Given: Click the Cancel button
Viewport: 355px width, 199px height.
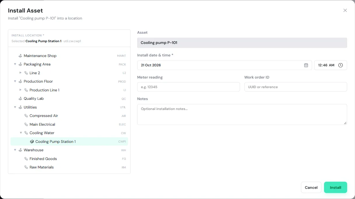Looking at the screenshot, I should click(x=311, y=187).
